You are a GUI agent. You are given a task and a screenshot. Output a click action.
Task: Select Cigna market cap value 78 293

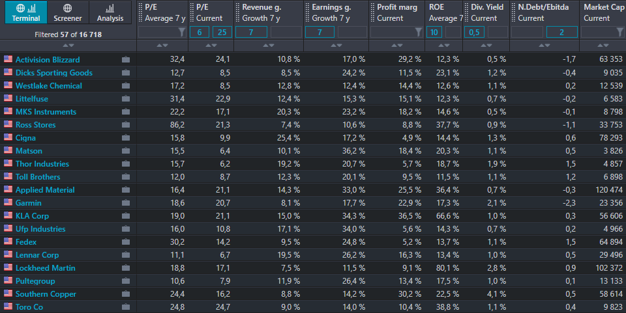[x=611, y=138]
